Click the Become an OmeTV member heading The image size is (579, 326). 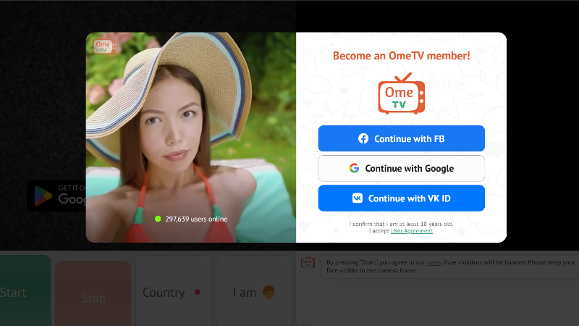click(x=402, y=56)
